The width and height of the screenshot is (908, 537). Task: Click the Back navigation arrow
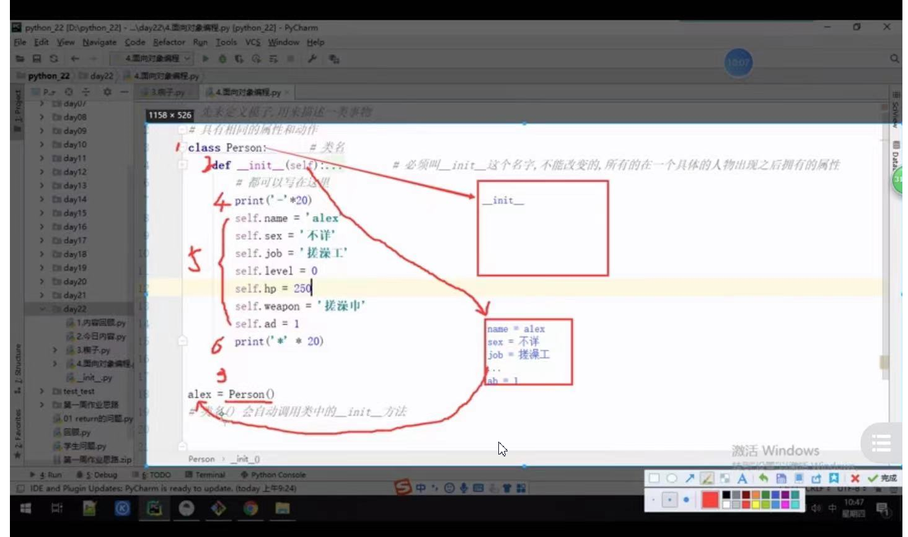(x=75, y=59)
